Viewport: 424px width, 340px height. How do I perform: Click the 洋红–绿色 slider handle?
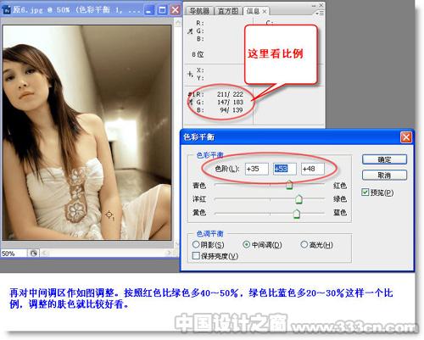[x=298, y=199]
